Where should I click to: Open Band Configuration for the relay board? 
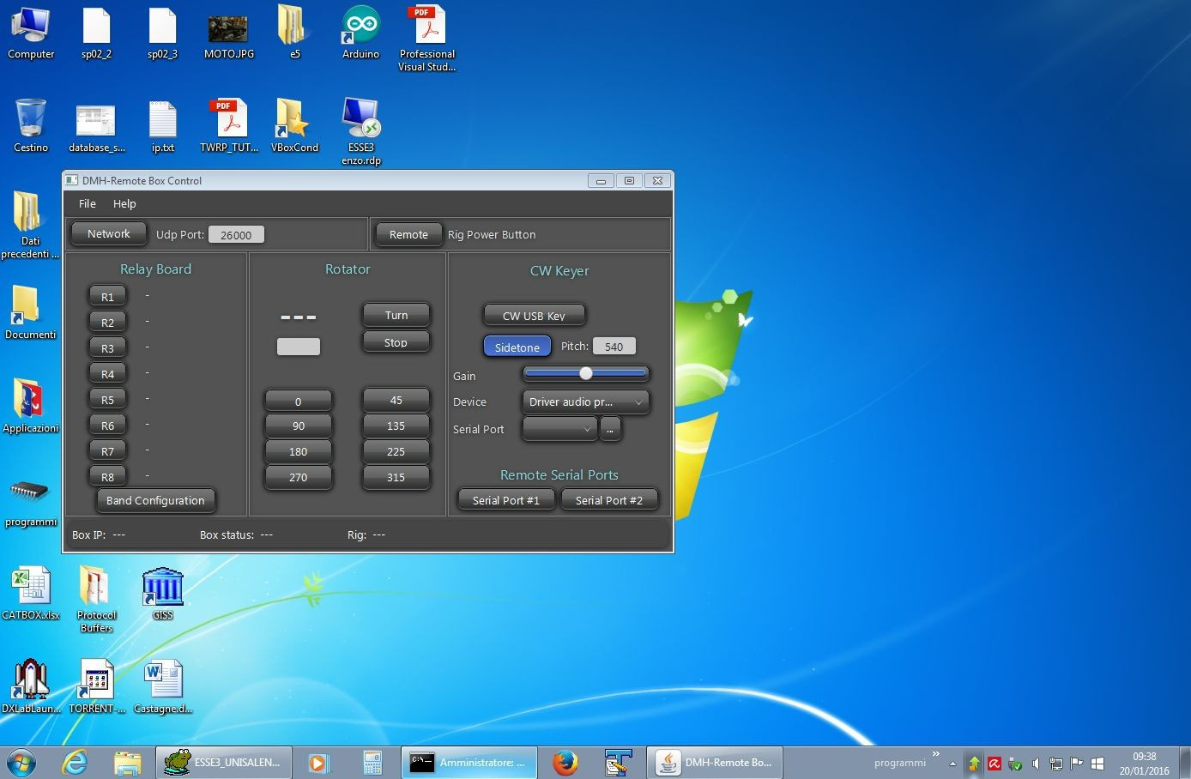tap(155, 500)
